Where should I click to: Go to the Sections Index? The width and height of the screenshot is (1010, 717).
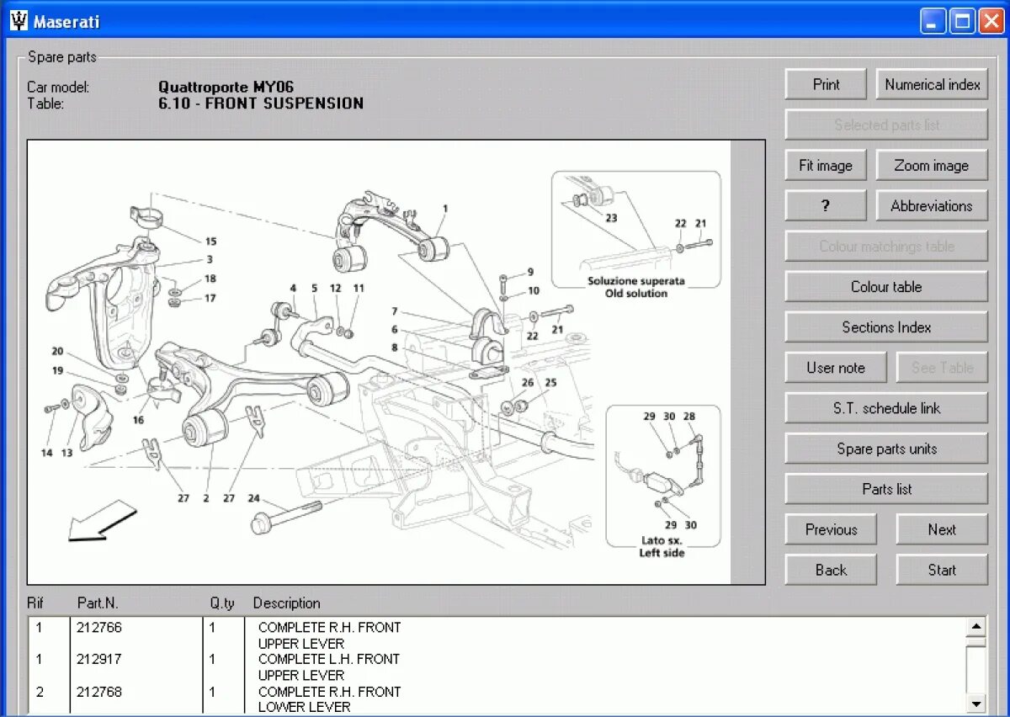(x=886, y=327)
